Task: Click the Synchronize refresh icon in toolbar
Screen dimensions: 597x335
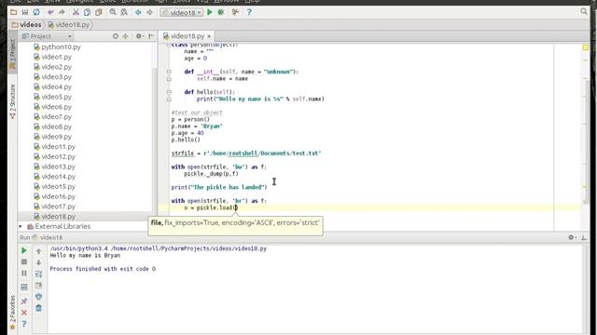Action: pos(36,12)
